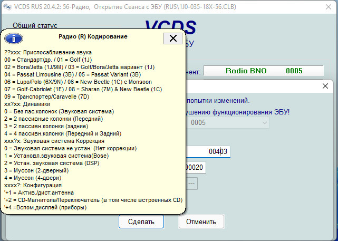Click the warning text 'функционирования ЭБУ!'
Image resolution: width=338 pixels, height=241 pixels.
tap(252, 112)
